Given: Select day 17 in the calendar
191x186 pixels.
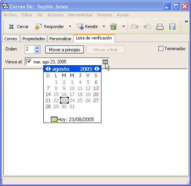Looking at the screenshot, I should (x=72, y=95).
